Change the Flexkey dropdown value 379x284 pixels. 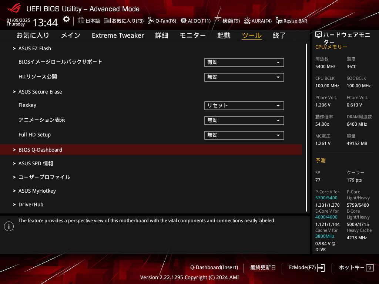click(x=244, y=106)
